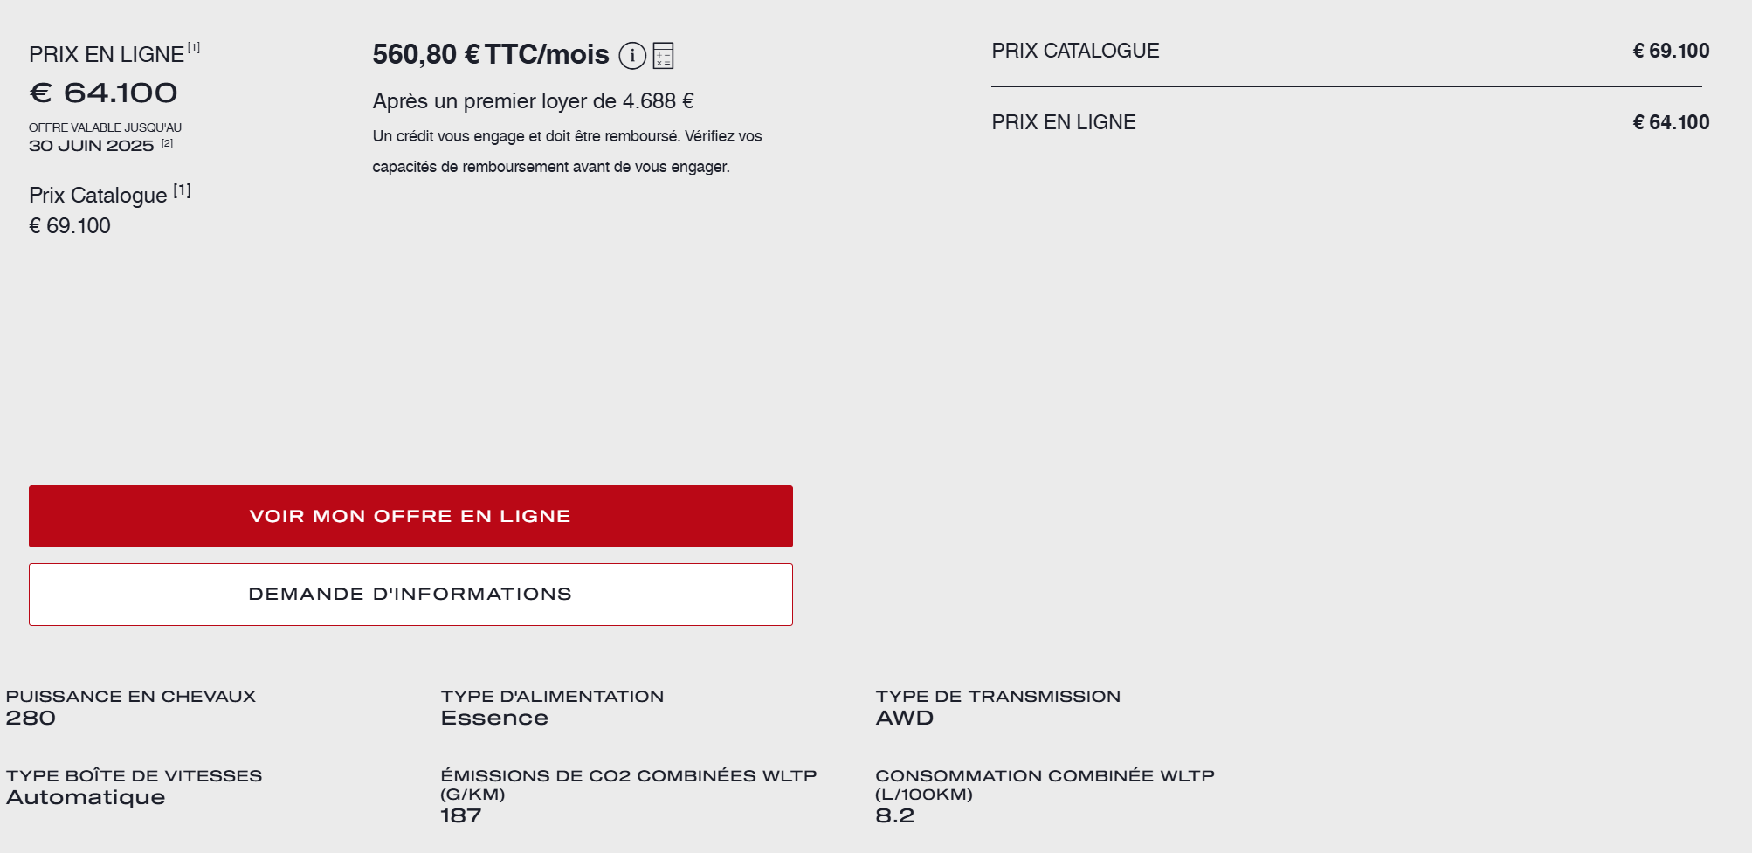The width and height of the screenshot is (1752, 853).
Task: Click the AWD transmission type value
Action: pyautogui.click(x=904, y=718)
